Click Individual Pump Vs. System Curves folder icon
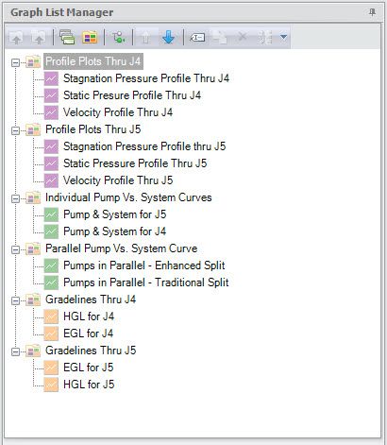 click(x=33, y=197)
